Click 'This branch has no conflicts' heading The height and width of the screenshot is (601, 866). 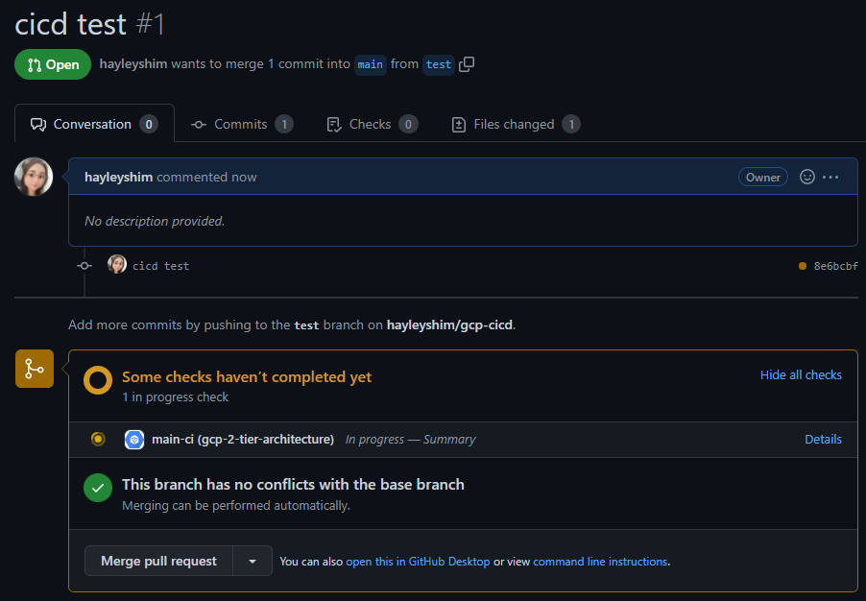click(293, 485)
